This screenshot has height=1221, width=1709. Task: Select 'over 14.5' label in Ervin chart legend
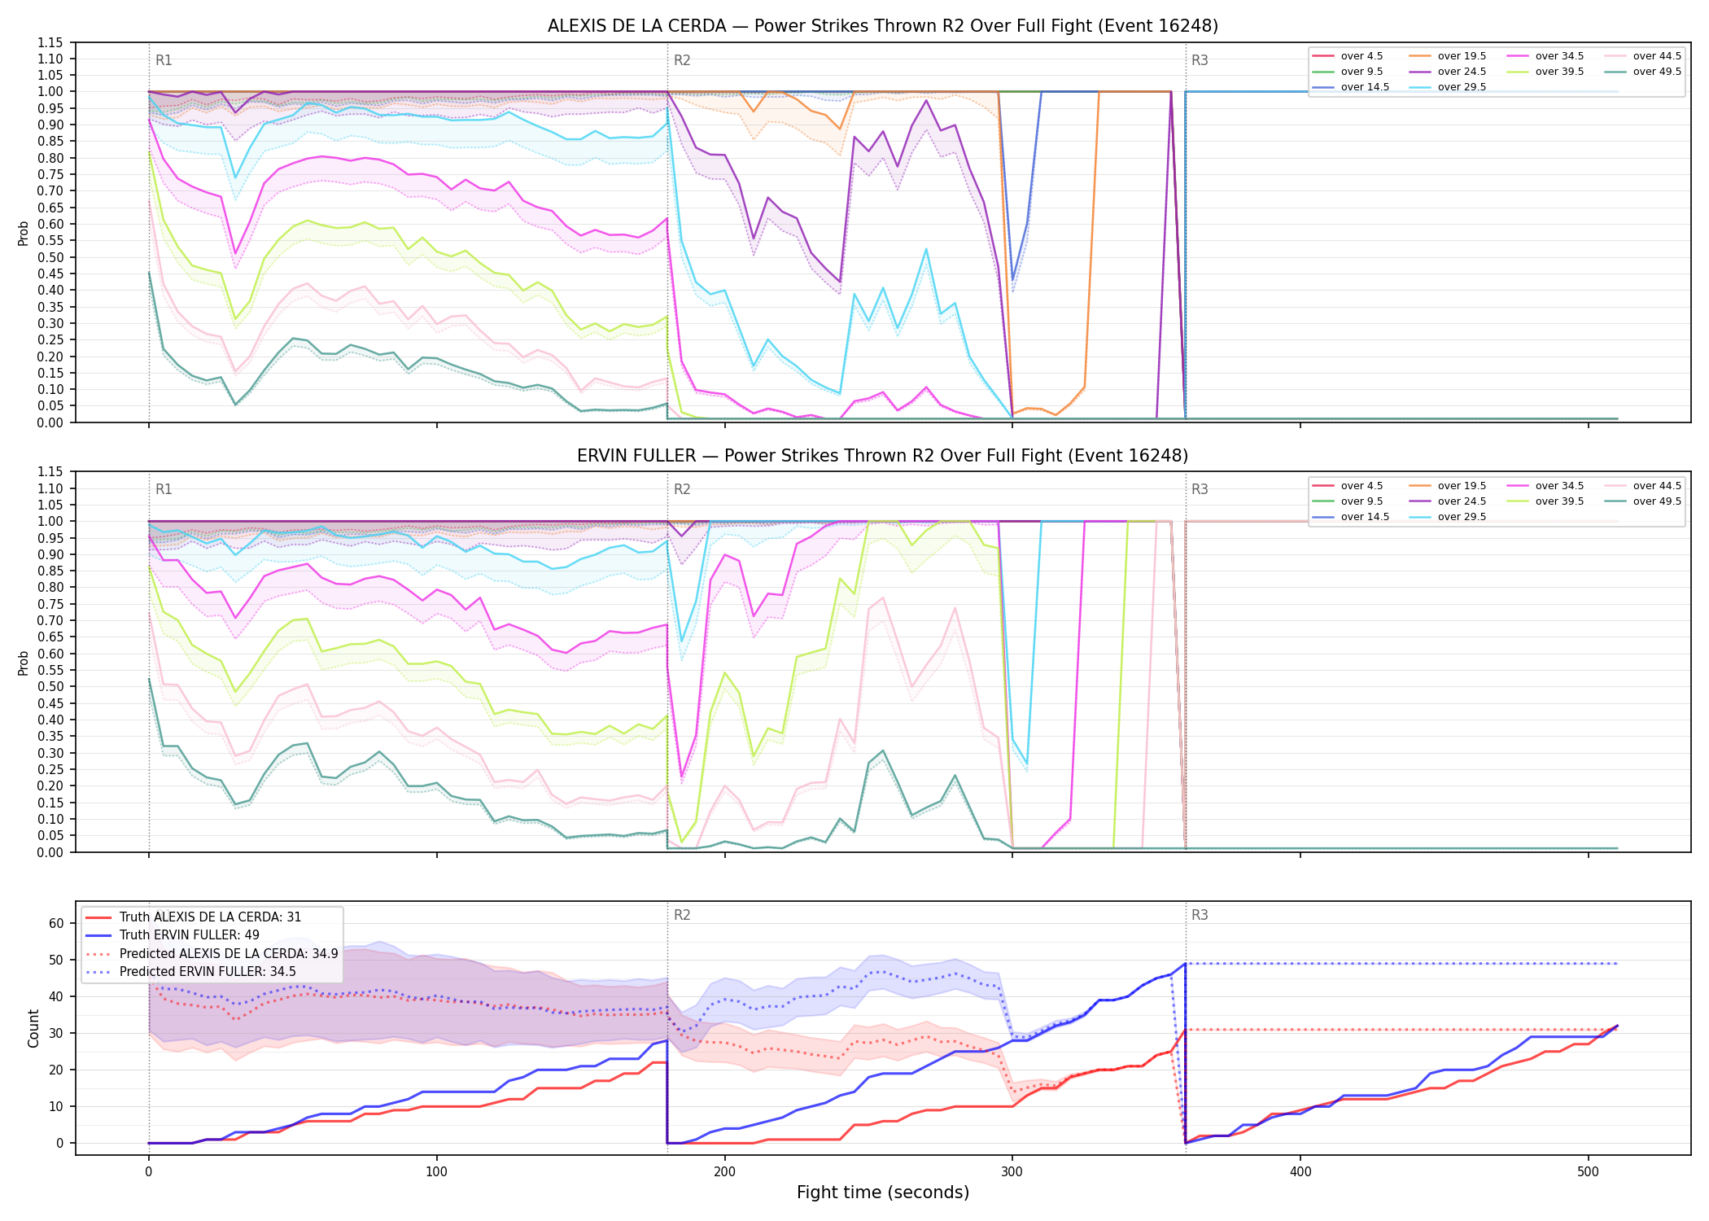tap(1365, 517)
